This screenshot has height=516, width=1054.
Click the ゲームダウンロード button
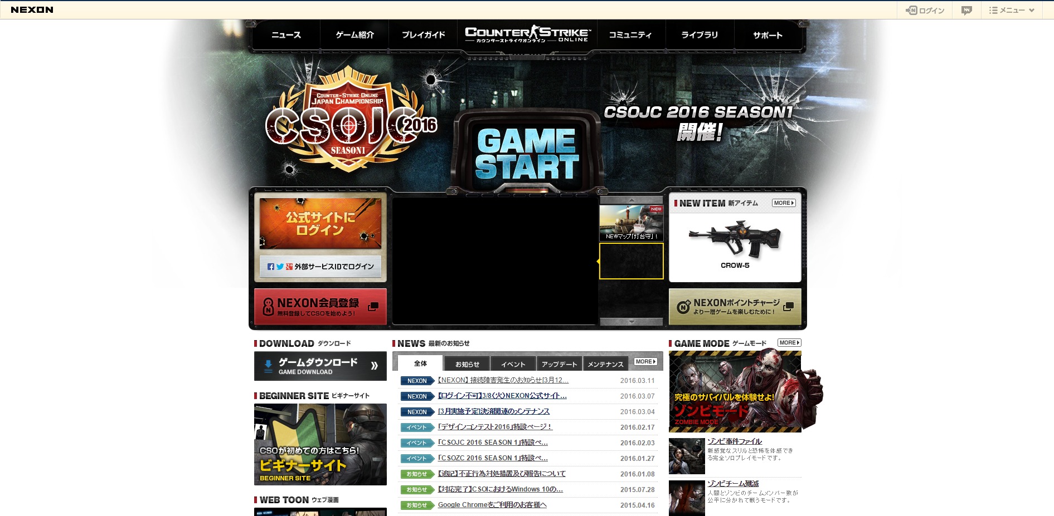point(320,366)
